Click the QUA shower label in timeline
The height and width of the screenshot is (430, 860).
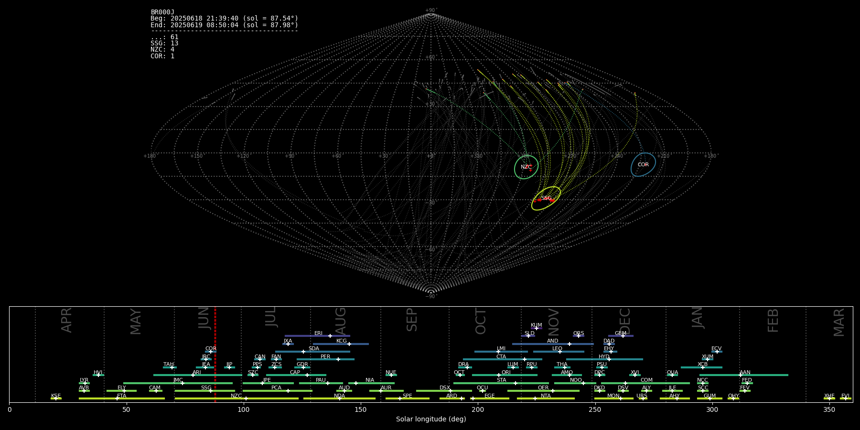click(672, 373)
